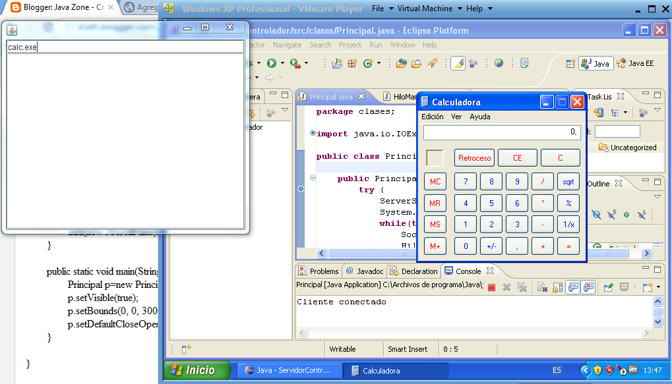Terminate the program with the red stop icon
This screenshot has width=672, height=384.
click(491, 288)
